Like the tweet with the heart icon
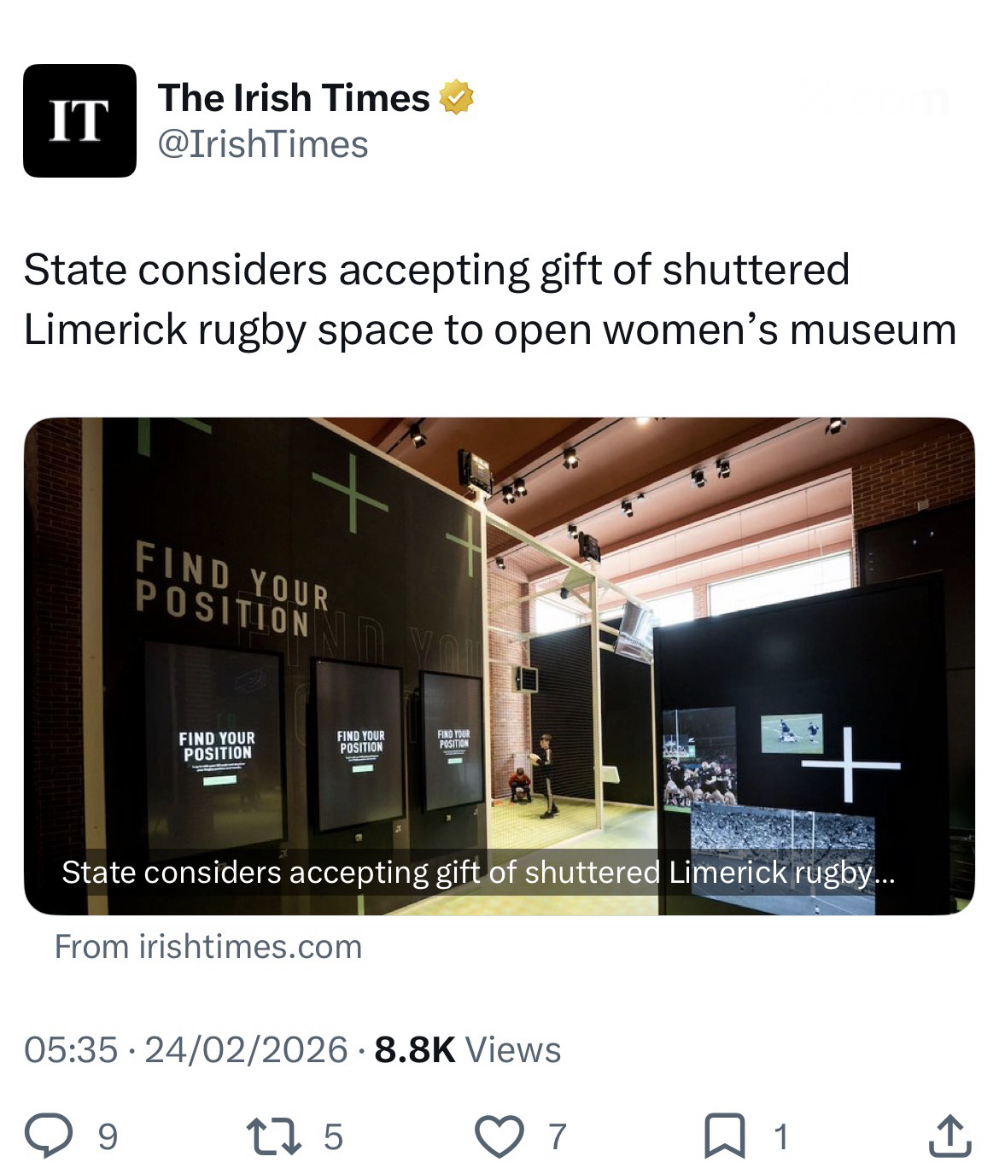999x1174 pixels. point(499,1136)
